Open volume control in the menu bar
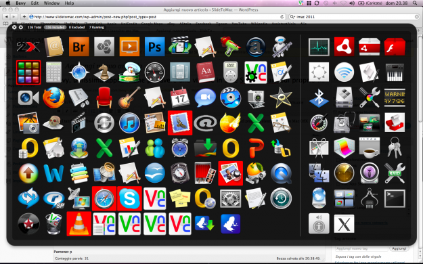Screen dimensions: 423x264 tap(352, 3)
